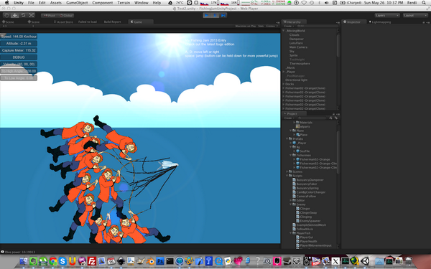
Task: Expand the Docks hierarchy item
Action: 284,84
